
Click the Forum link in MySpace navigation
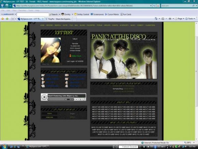99,25
